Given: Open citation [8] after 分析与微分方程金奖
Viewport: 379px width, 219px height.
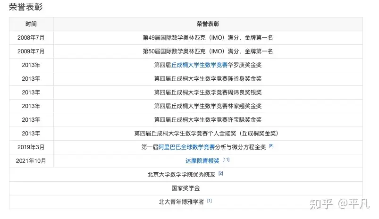Looking at the screenshot, I should (x=271, y=146).
